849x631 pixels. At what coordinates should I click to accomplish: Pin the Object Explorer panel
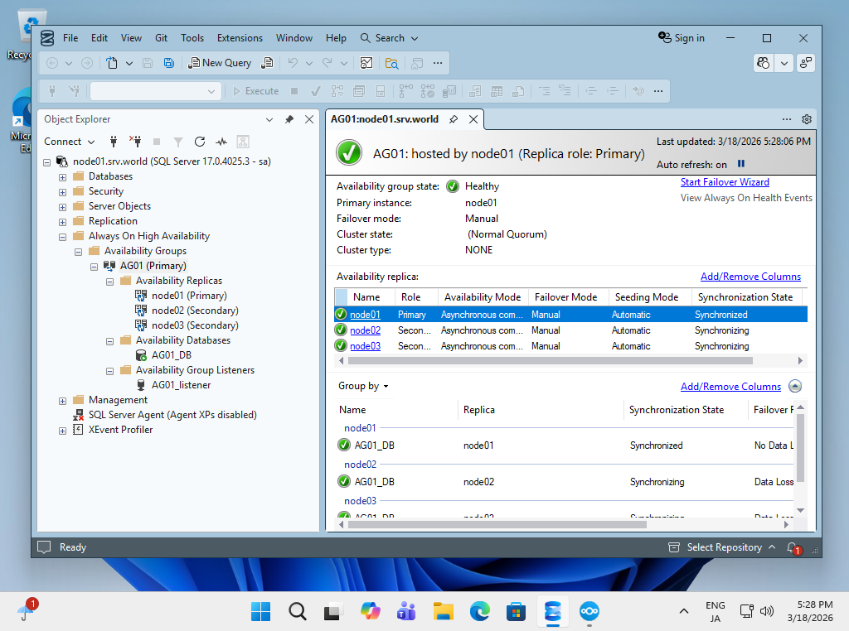[289, 119]
